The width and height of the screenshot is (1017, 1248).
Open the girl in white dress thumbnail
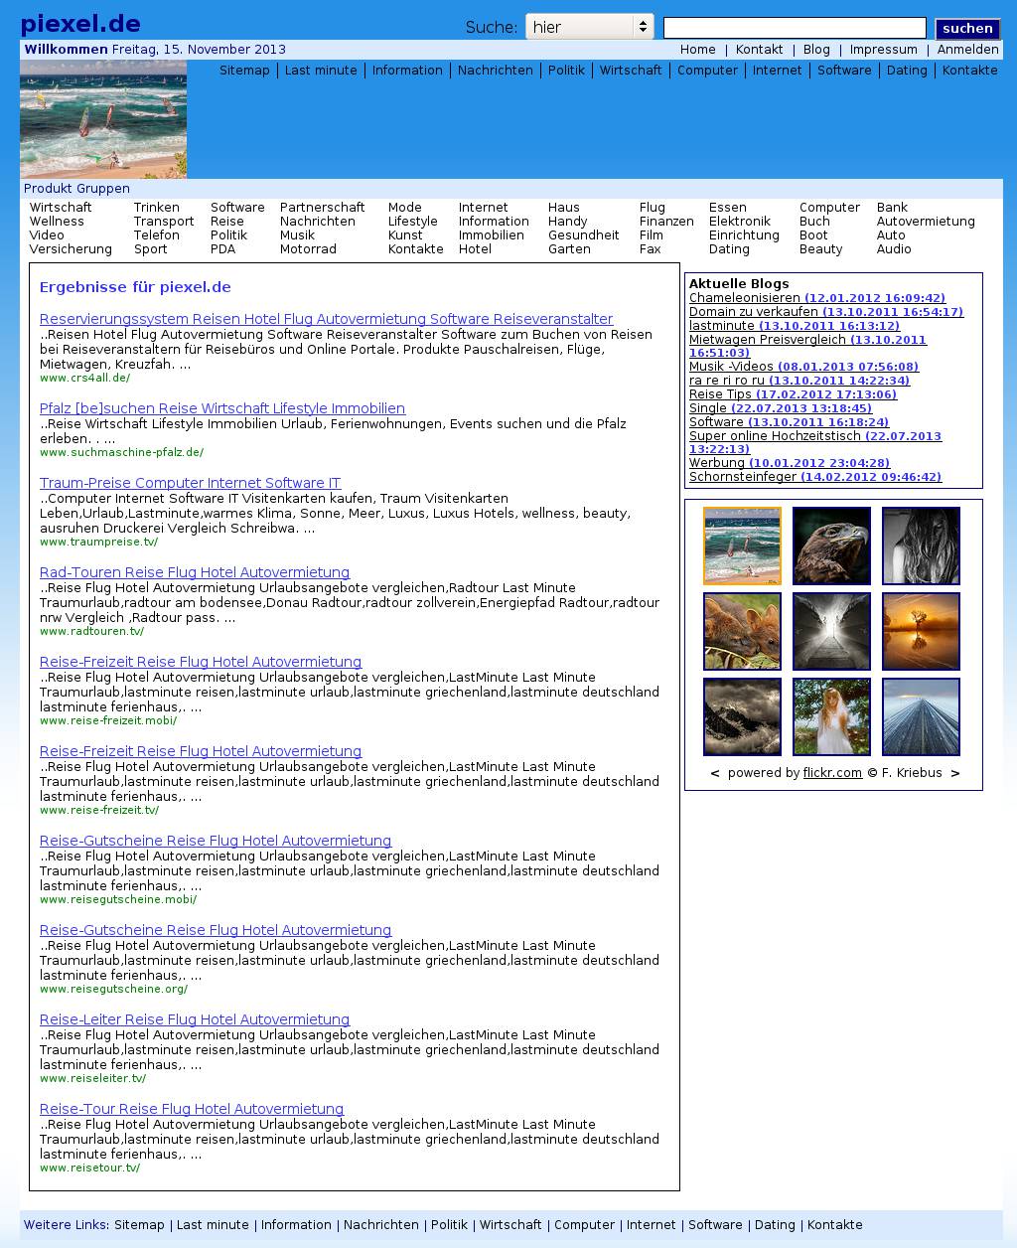[x=831, y=716]
